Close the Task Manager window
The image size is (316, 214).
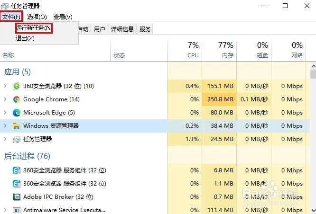[307, 6]
